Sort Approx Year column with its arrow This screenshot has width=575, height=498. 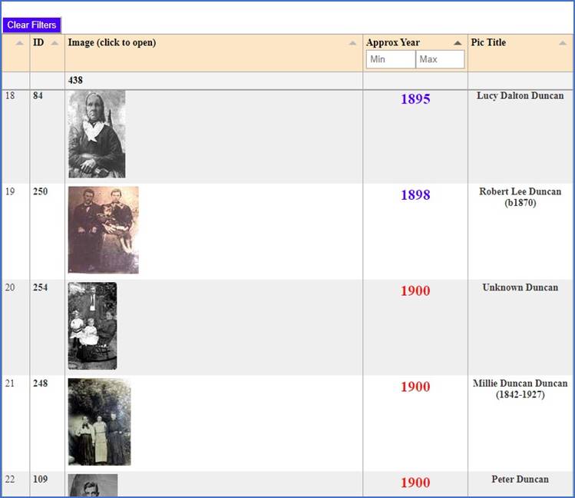[x=458, y=43]
